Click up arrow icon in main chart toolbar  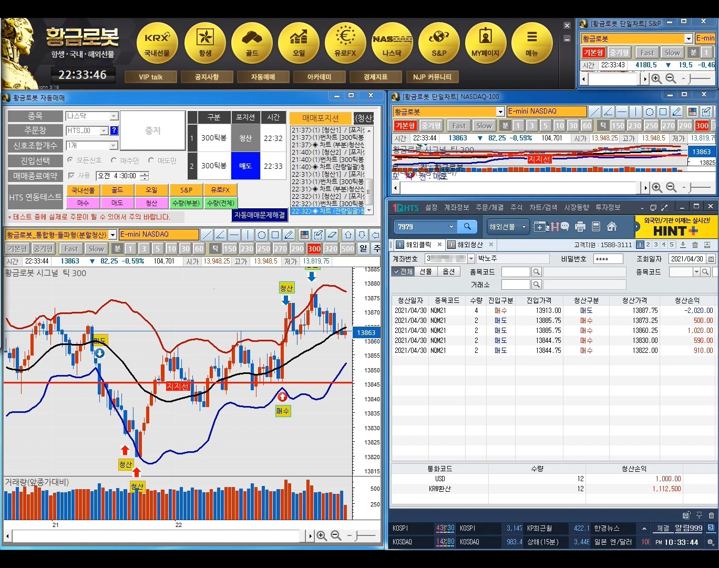click(348, 235)
